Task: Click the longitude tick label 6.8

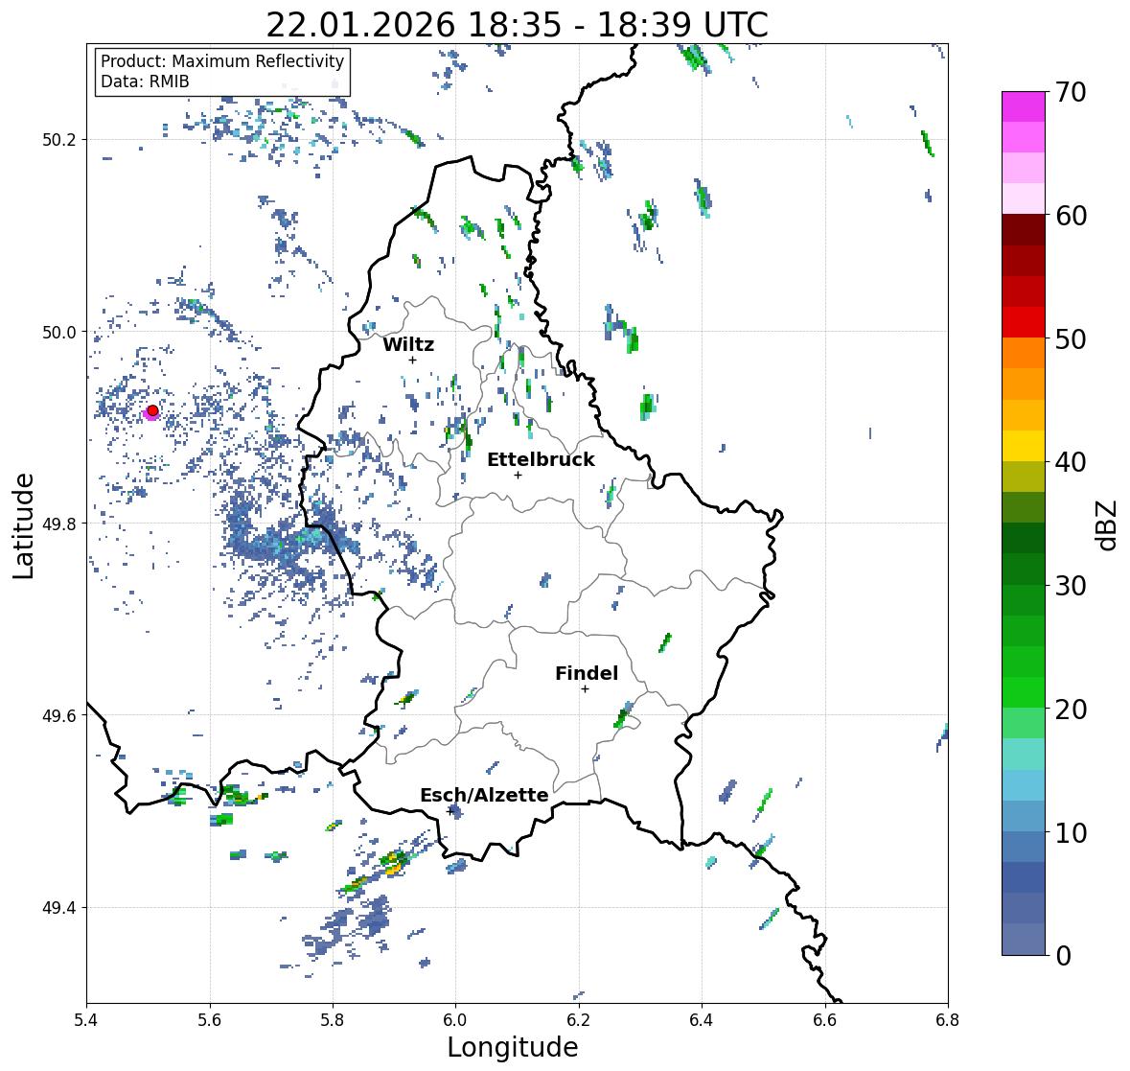Action: 948,1020
